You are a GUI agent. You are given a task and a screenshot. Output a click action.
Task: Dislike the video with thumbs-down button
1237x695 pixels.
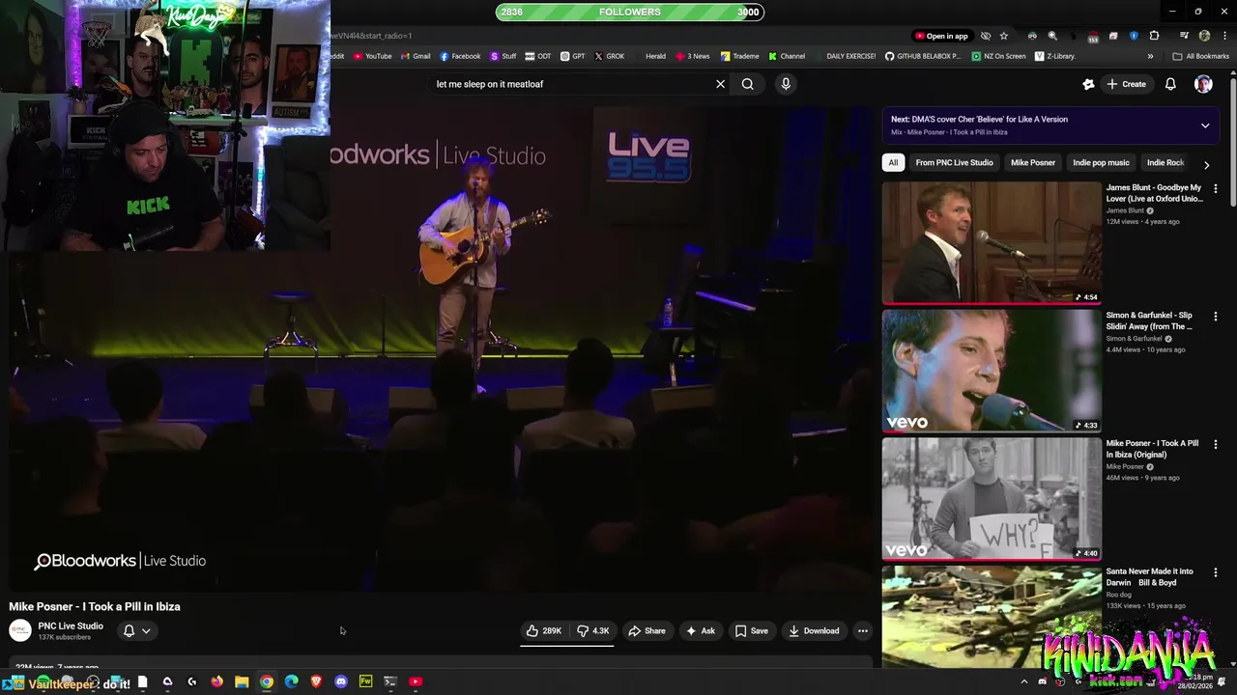[x=592, y=630]
